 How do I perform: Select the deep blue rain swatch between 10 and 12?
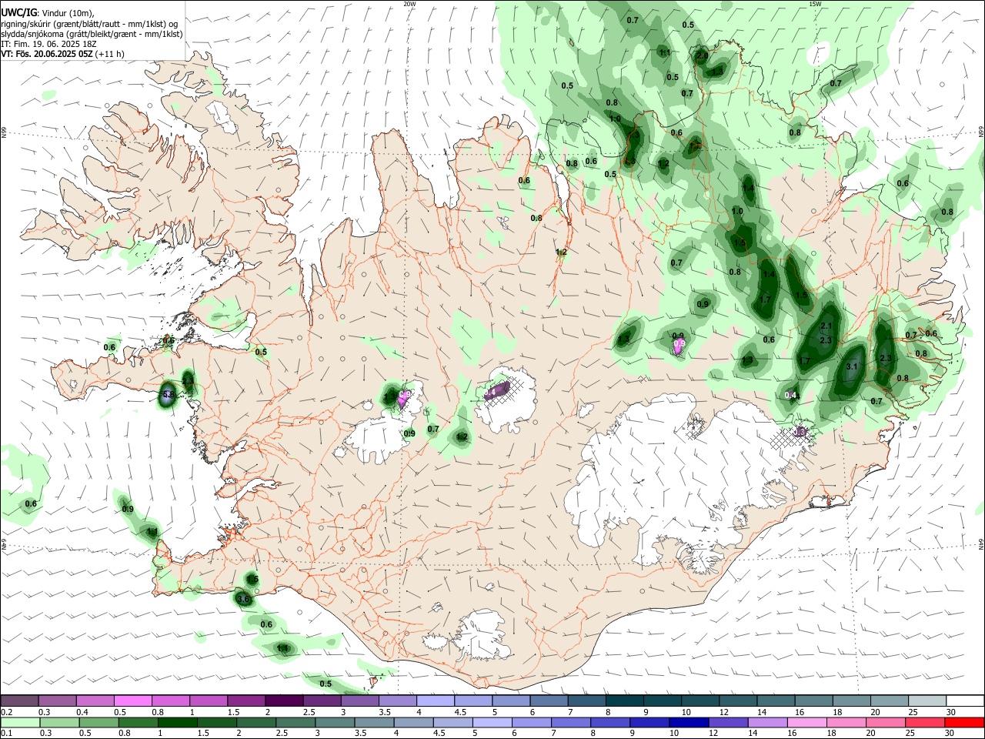689,722
